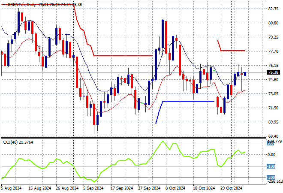Click the 82.35 price axis label

pyautogui.click(x=274, y=9)
